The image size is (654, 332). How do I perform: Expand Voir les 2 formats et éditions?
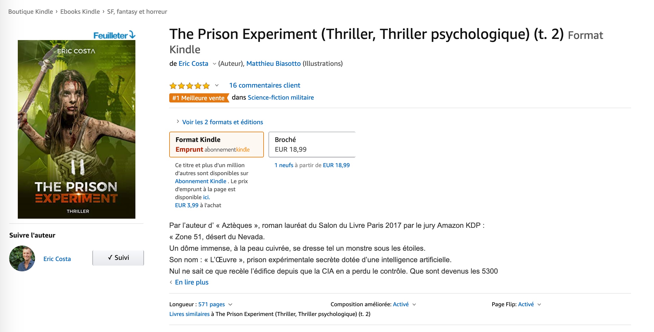[x=222, y=122]
